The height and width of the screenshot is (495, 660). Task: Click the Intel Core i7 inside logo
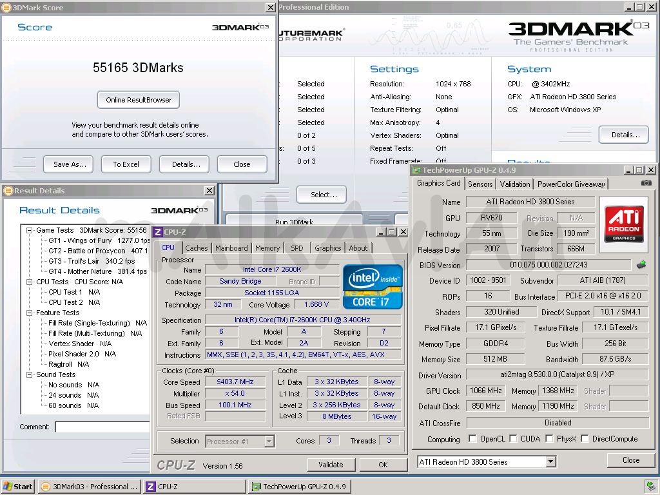click(x=373, y=287)
